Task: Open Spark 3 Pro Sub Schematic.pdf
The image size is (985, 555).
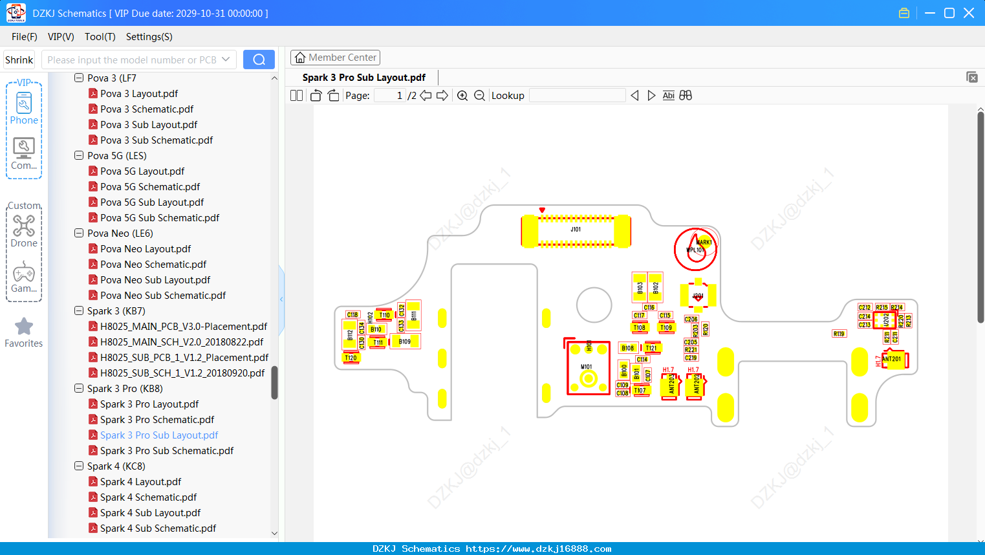Action: point(166,451)
